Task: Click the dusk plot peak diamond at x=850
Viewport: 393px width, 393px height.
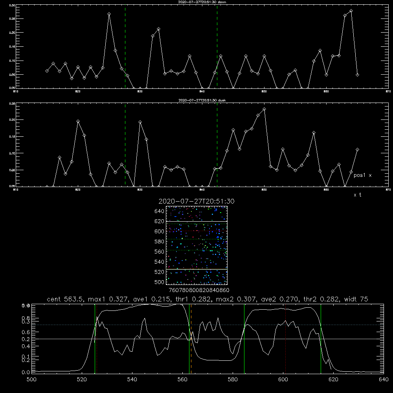Action: pos(264,109)
